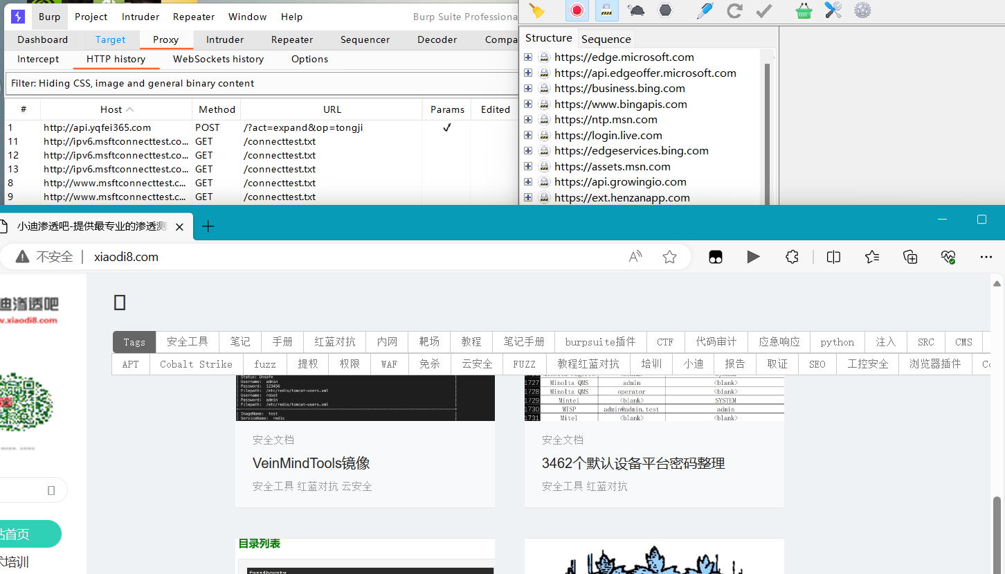
Task: Click the play triangle extension icon in Edge
Action: click(753, 257)
